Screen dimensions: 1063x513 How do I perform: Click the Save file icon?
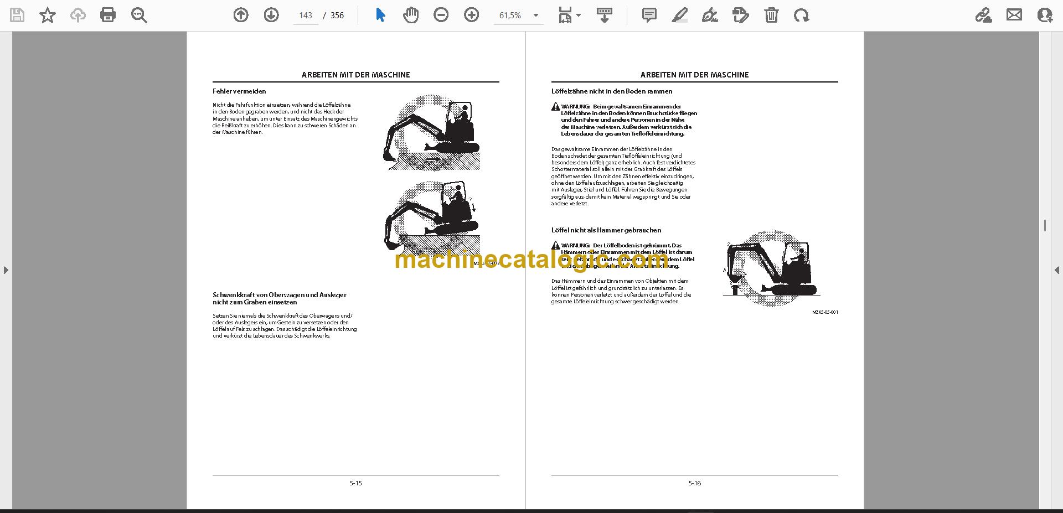[17, 15]
